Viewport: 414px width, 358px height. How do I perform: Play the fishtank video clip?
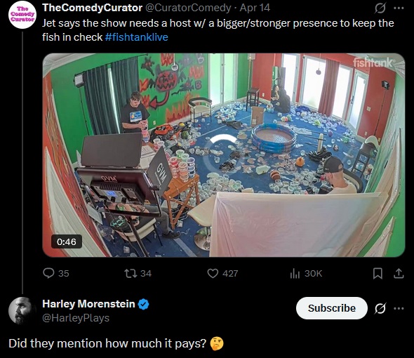224,155
